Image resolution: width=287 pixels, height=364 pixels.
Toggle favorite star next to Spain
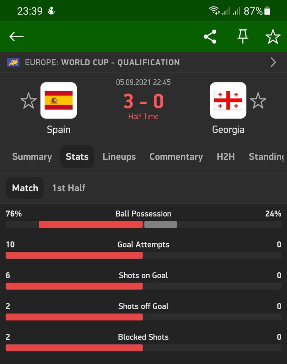[28, 101]
